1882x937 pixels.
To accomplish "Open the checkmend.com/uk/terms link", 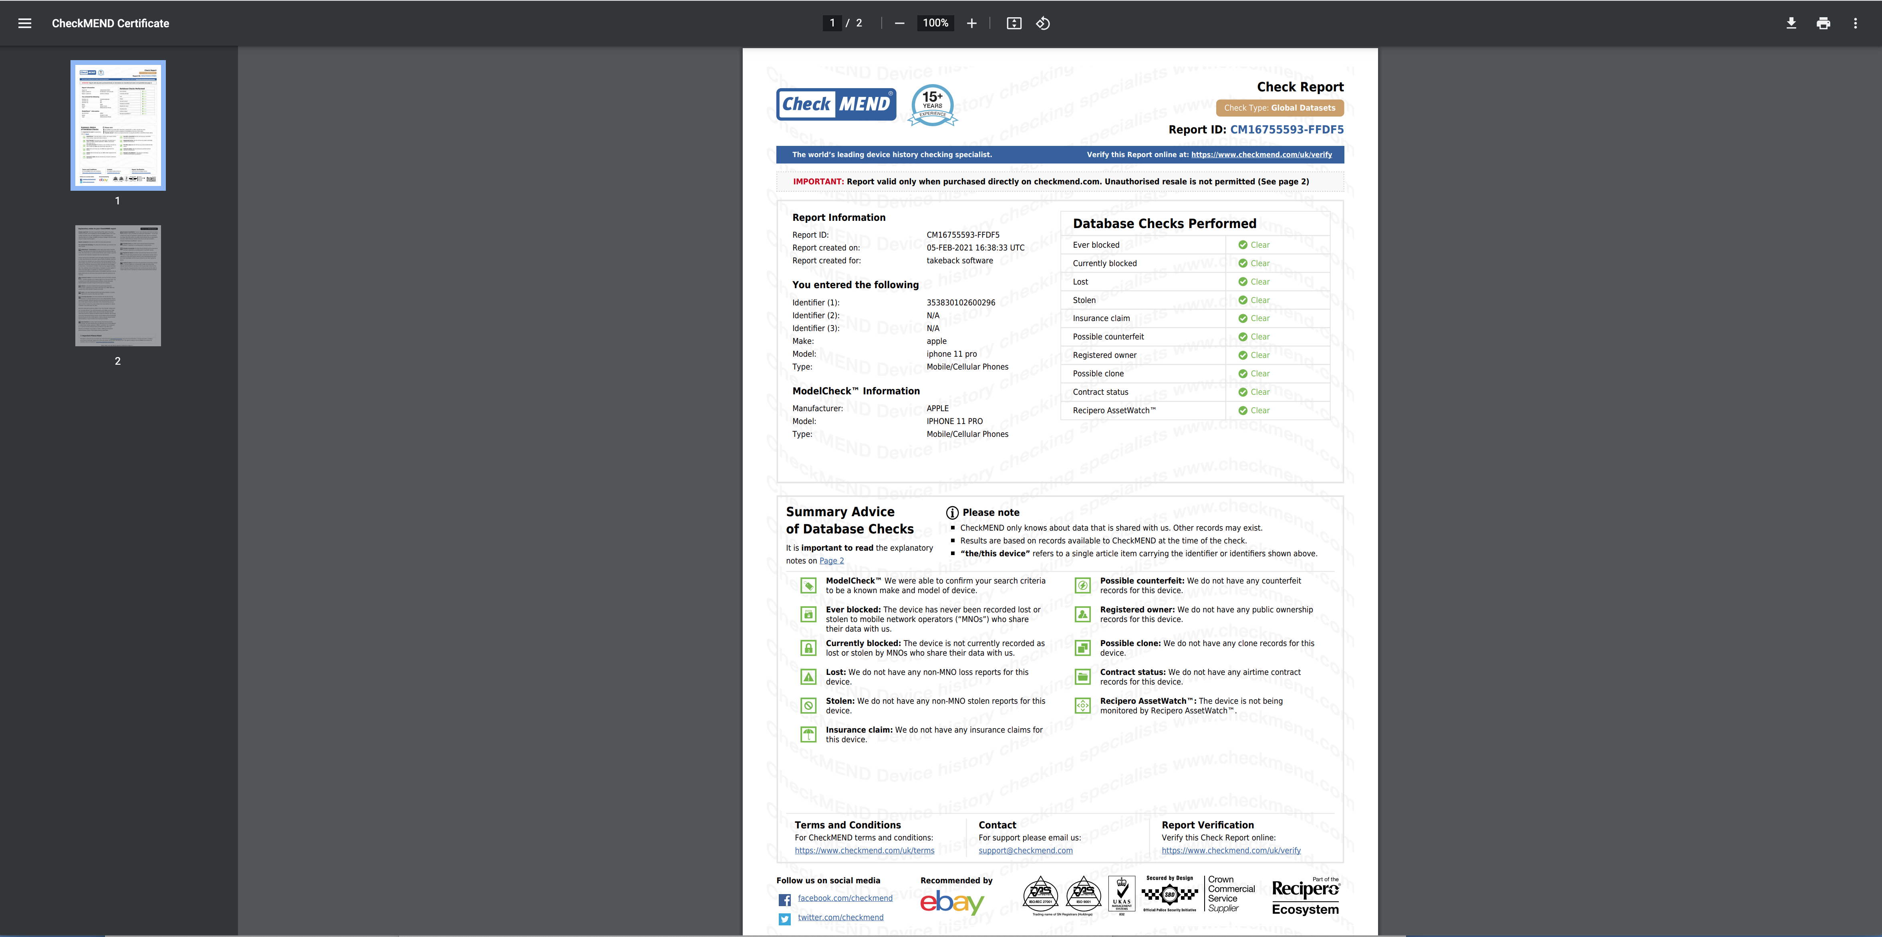I will click(x=864, y=851).
